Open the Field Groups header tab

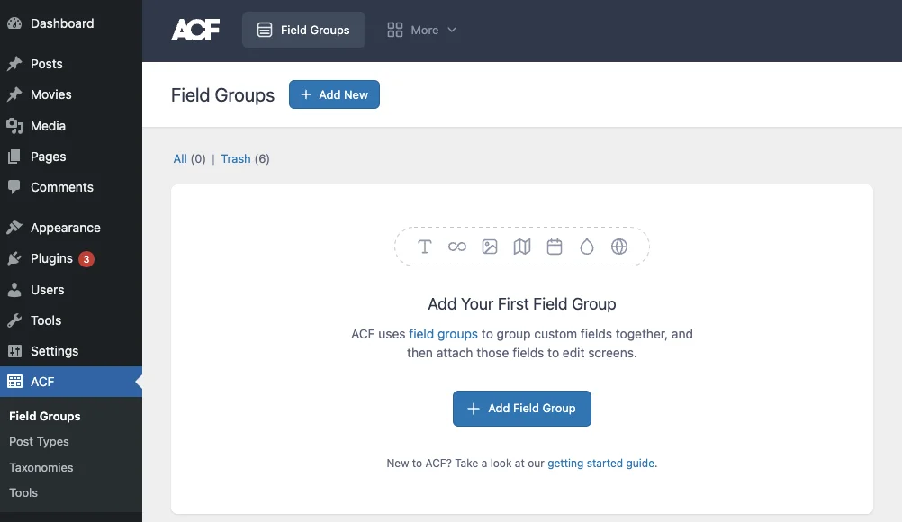303,30
